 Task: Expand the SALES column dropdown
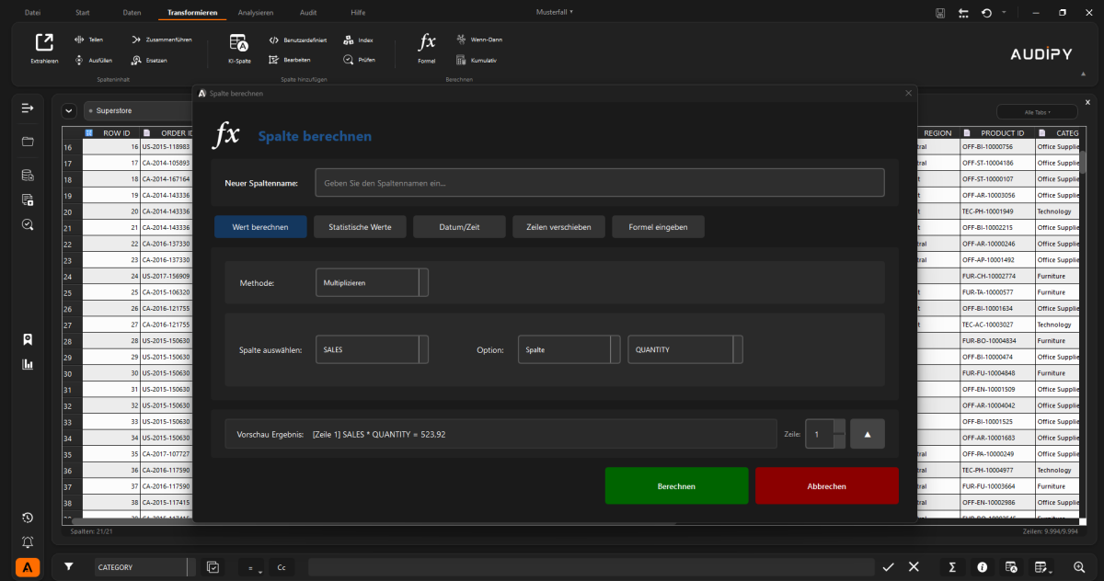click(x=372, y=349)
